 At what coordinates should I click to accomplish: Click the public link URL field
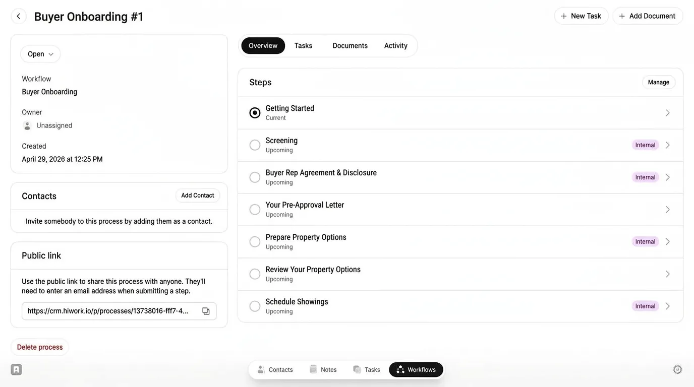point(119,311)
